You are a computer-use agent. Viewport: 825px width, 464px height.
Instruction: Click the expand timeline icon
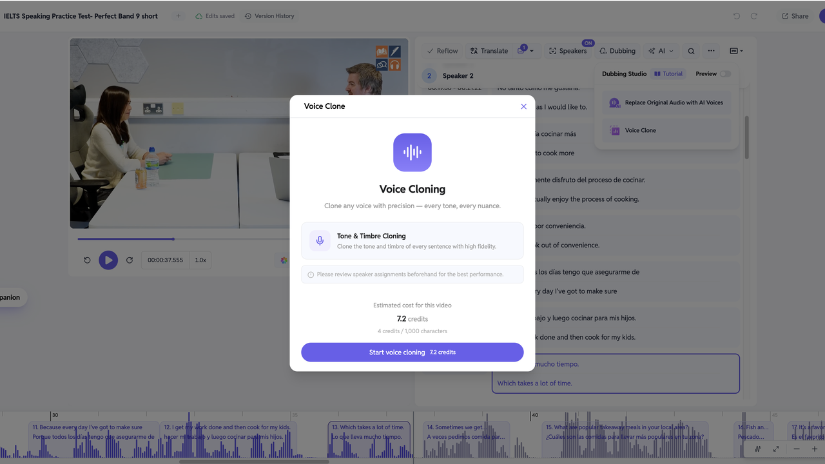point(776,449)
